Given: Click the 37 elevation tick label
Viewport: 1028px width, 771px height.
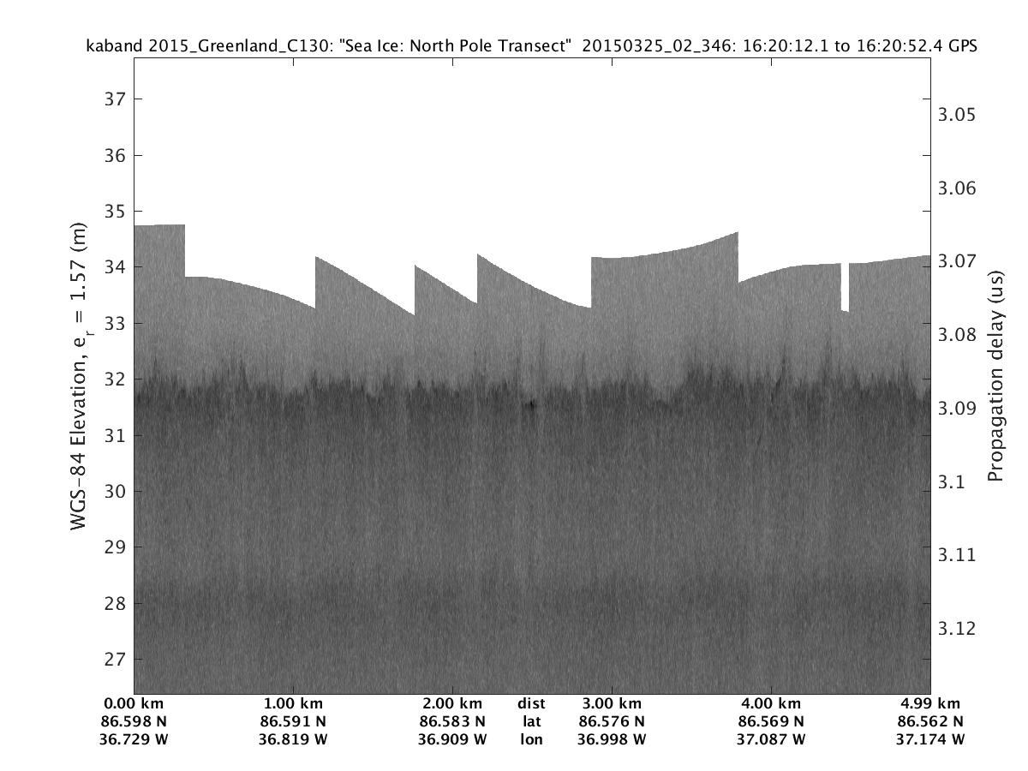Looking at the screenshot, I should click(115, 99).
